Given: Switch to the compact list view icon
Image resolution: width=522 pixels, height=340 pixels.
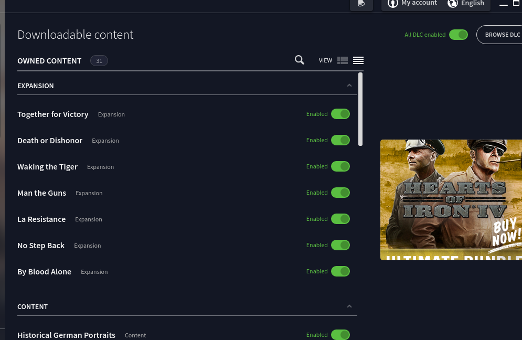Looking at the screenshot, I should coord(358,60).
